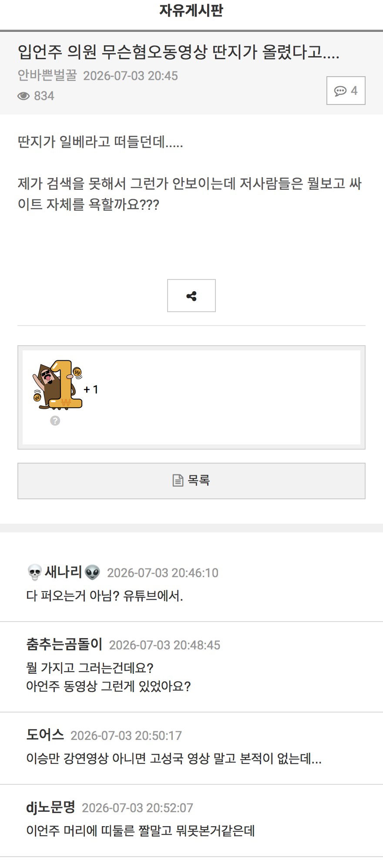
Task: Click the document icon in 목록 button
Action: pos(178,481)
